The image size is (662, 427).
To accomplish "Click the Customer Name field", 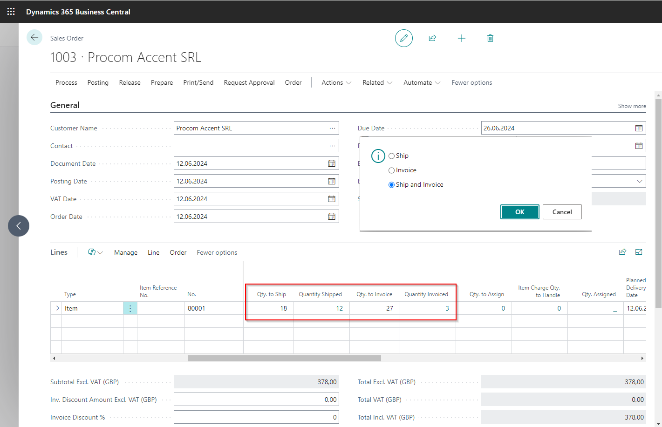I will [x=256, y=128].
